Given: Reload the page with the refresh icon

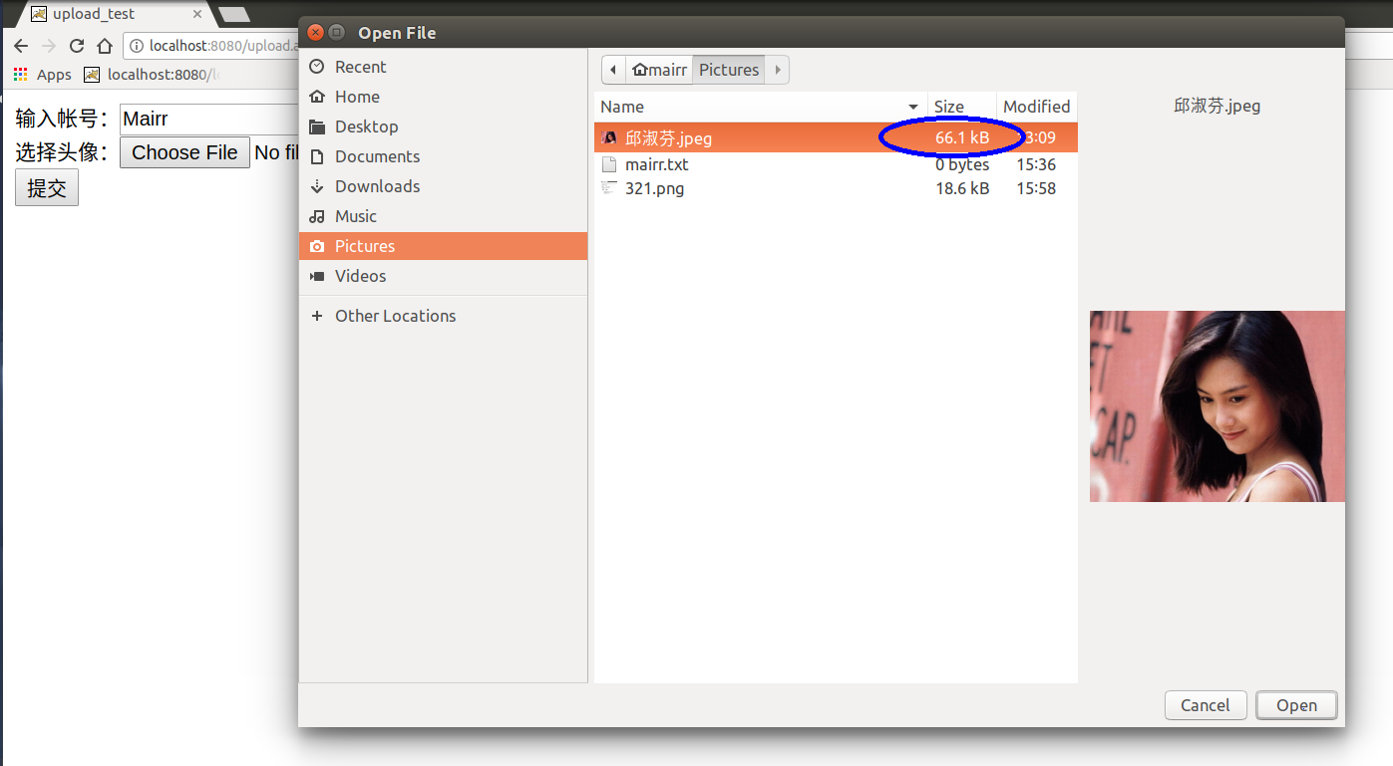Looking at the screenshot, I should click(76, 46).
